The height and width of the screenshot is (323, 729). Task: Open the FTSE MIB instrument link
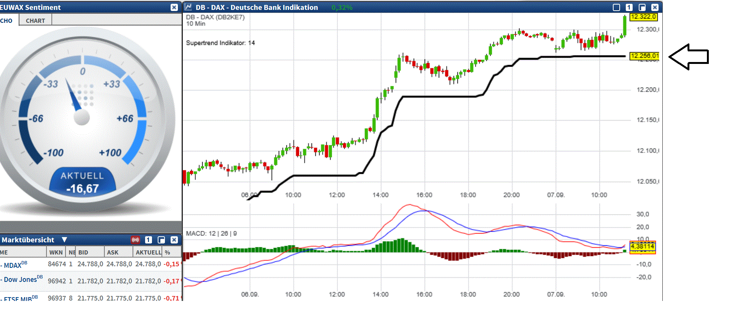21,298
